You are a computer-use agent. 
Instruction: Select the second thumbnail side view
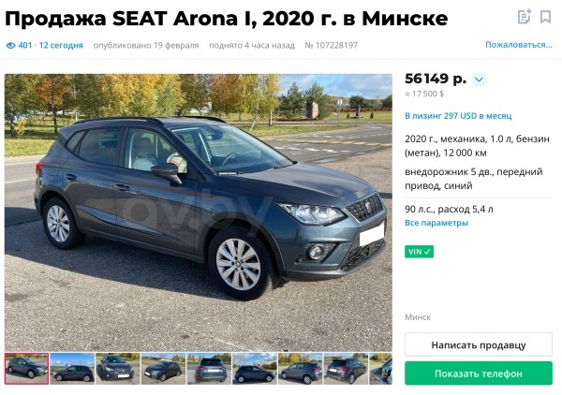(x=72, y=369)
